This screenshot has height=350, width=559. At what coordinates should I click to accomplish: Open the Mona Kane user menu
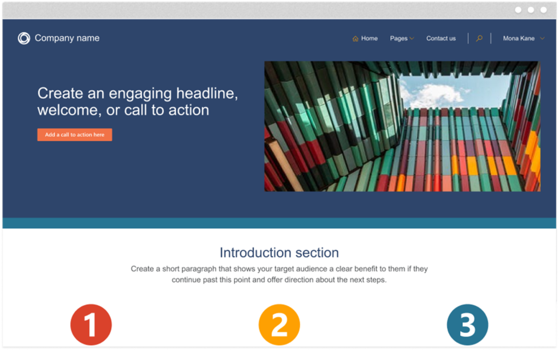519,39
